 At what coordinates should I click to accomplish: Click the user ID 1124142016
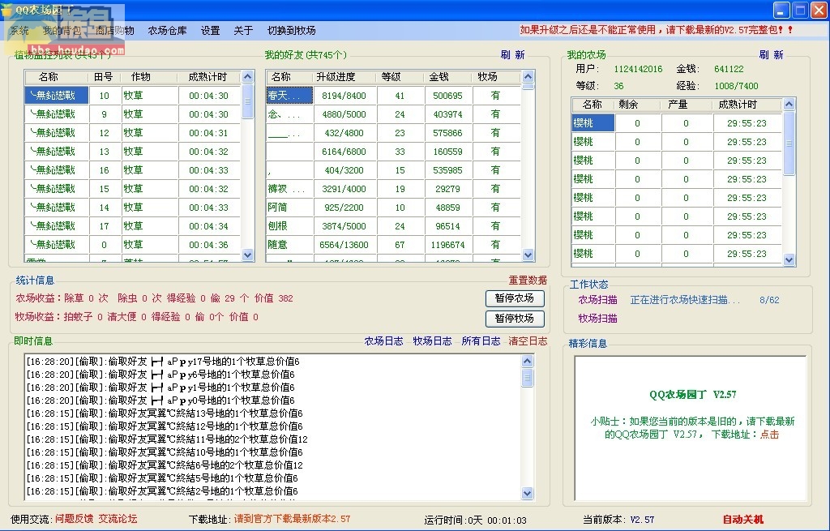(x=638, y=69)
